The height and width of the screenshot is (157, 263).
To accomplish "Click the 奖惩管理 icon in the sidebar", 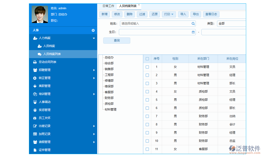I will [x=34, y=110].
